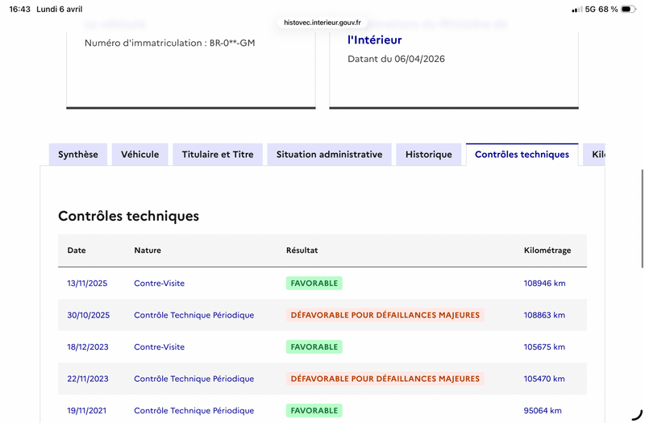Open the partially visible Kilométrage tab
The height and width of the screenshot is (423, 645).
[x=596, y=155]
